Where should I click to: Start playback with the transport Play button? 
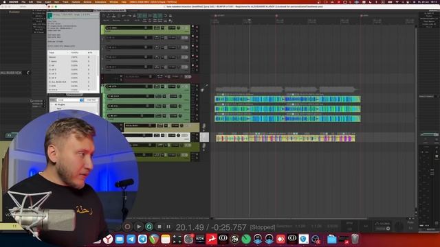coord(139,226)
